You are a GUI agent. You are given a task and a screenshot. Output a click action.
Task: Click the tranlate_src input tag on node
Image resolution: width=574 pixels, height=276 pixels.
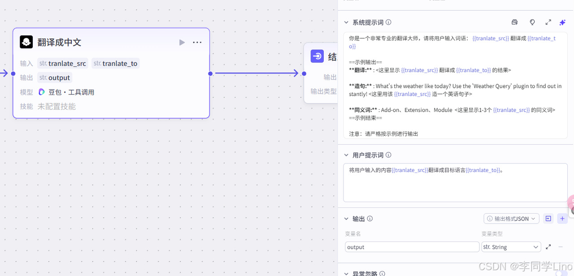62,63
